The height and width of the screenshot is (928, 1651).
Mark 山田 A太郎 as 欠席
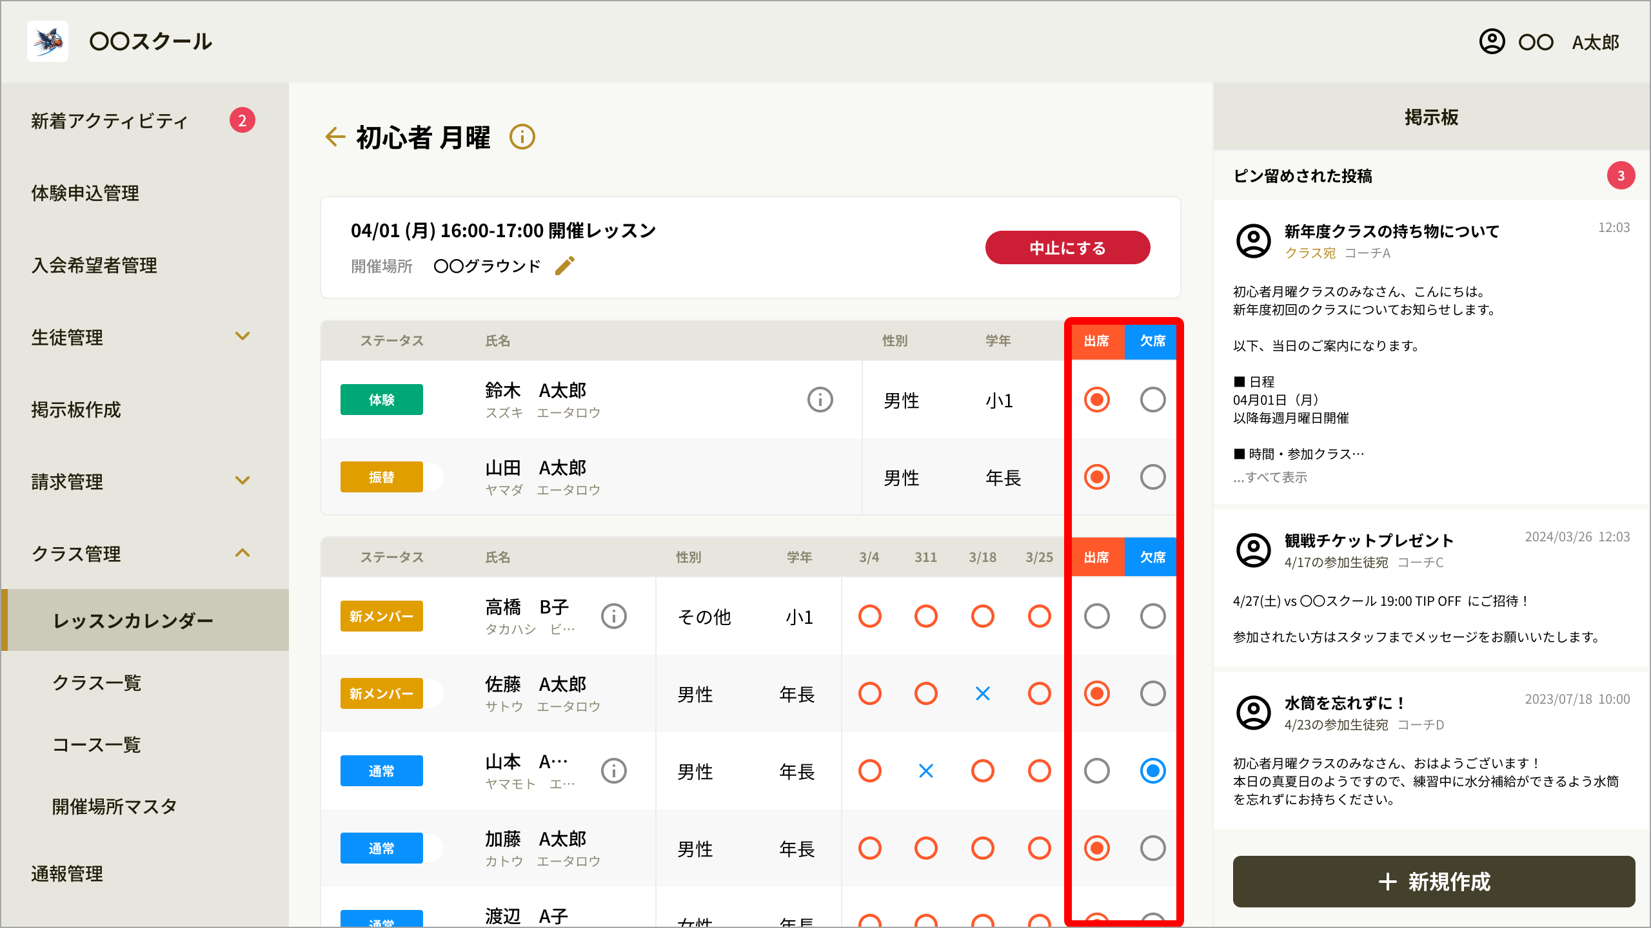coord(1153,477)
